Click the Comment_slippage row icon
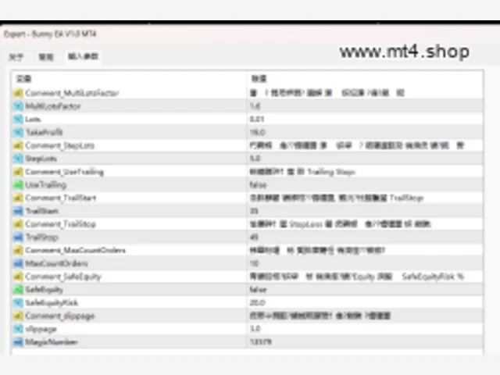Viewport: 500px width, 375px height. (18, 316)
